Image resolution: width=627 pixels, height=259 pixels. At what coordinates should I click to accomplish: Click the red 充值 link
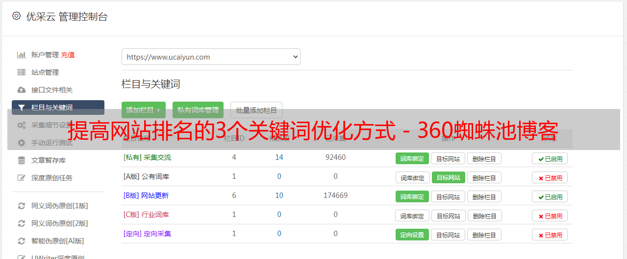[x=68, y=55]
